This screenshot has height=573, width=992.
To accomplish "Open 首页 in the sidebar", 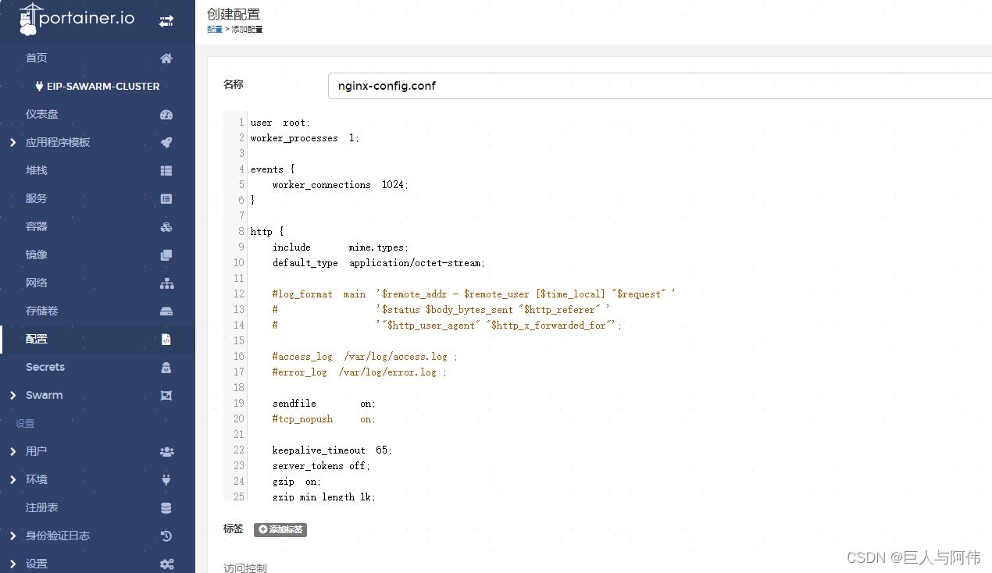I will 37,58.
